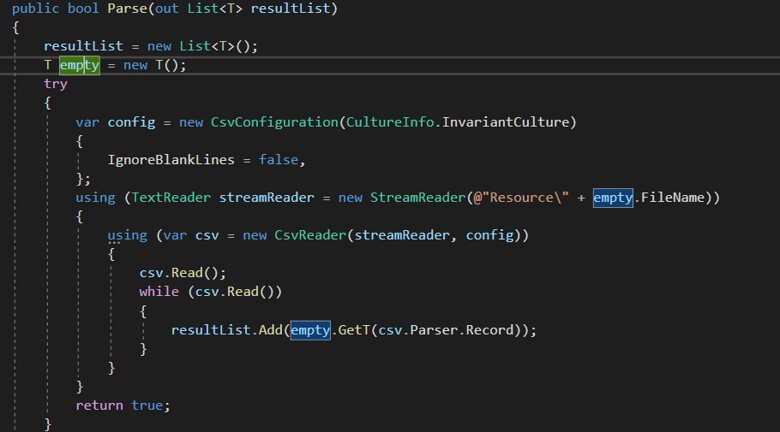Screen dimensions: 780x432
Task: Click the InvariantCulture property
Action: coord(505,122)
